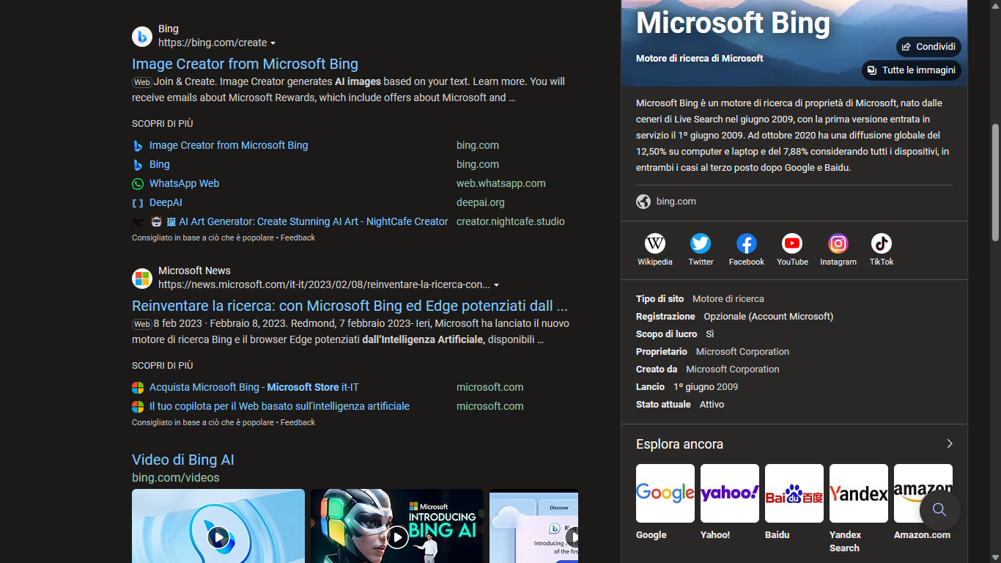Open the Yandex Search thumbnail card
The height and width of the screenshot is (563, 1001).
859,493
